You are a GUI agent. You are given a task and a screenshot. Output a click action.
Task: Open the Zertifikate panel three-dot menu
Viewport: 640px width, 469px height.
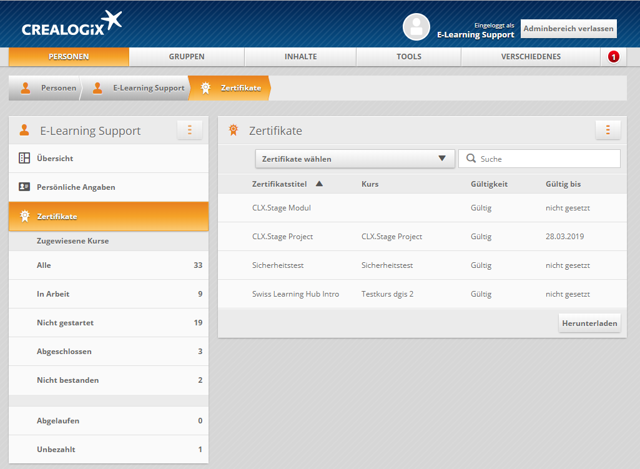608,130
